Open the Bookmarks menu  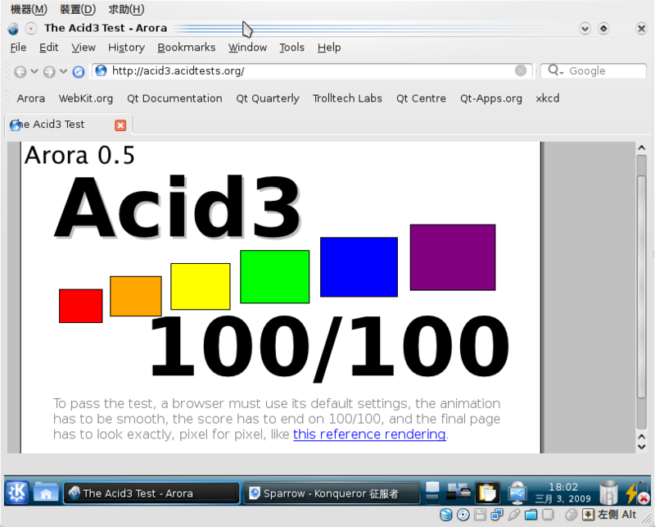tap(186, 48)
